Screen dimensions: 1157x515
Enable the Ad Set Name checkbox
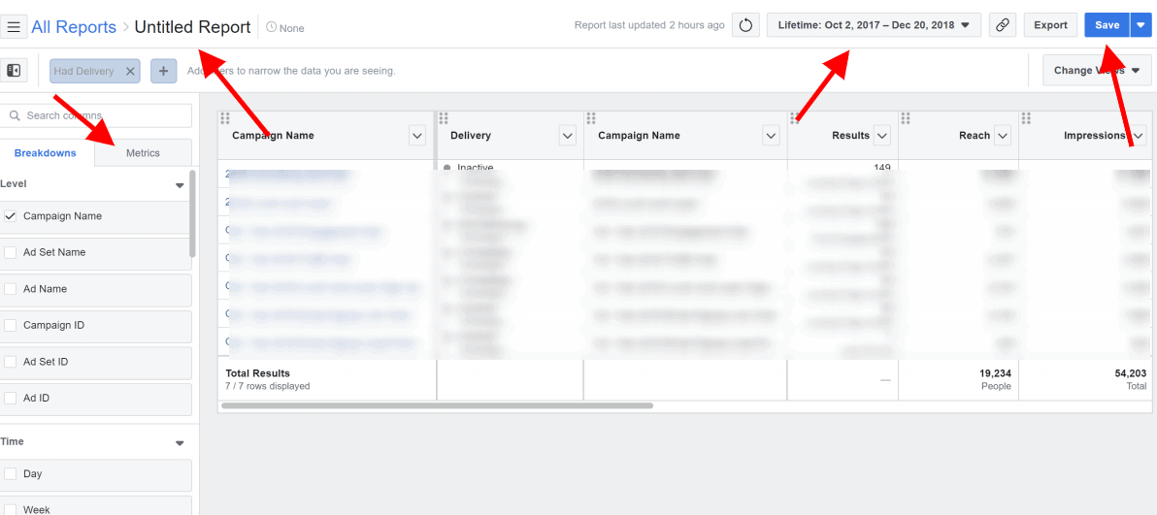point(11,252)
